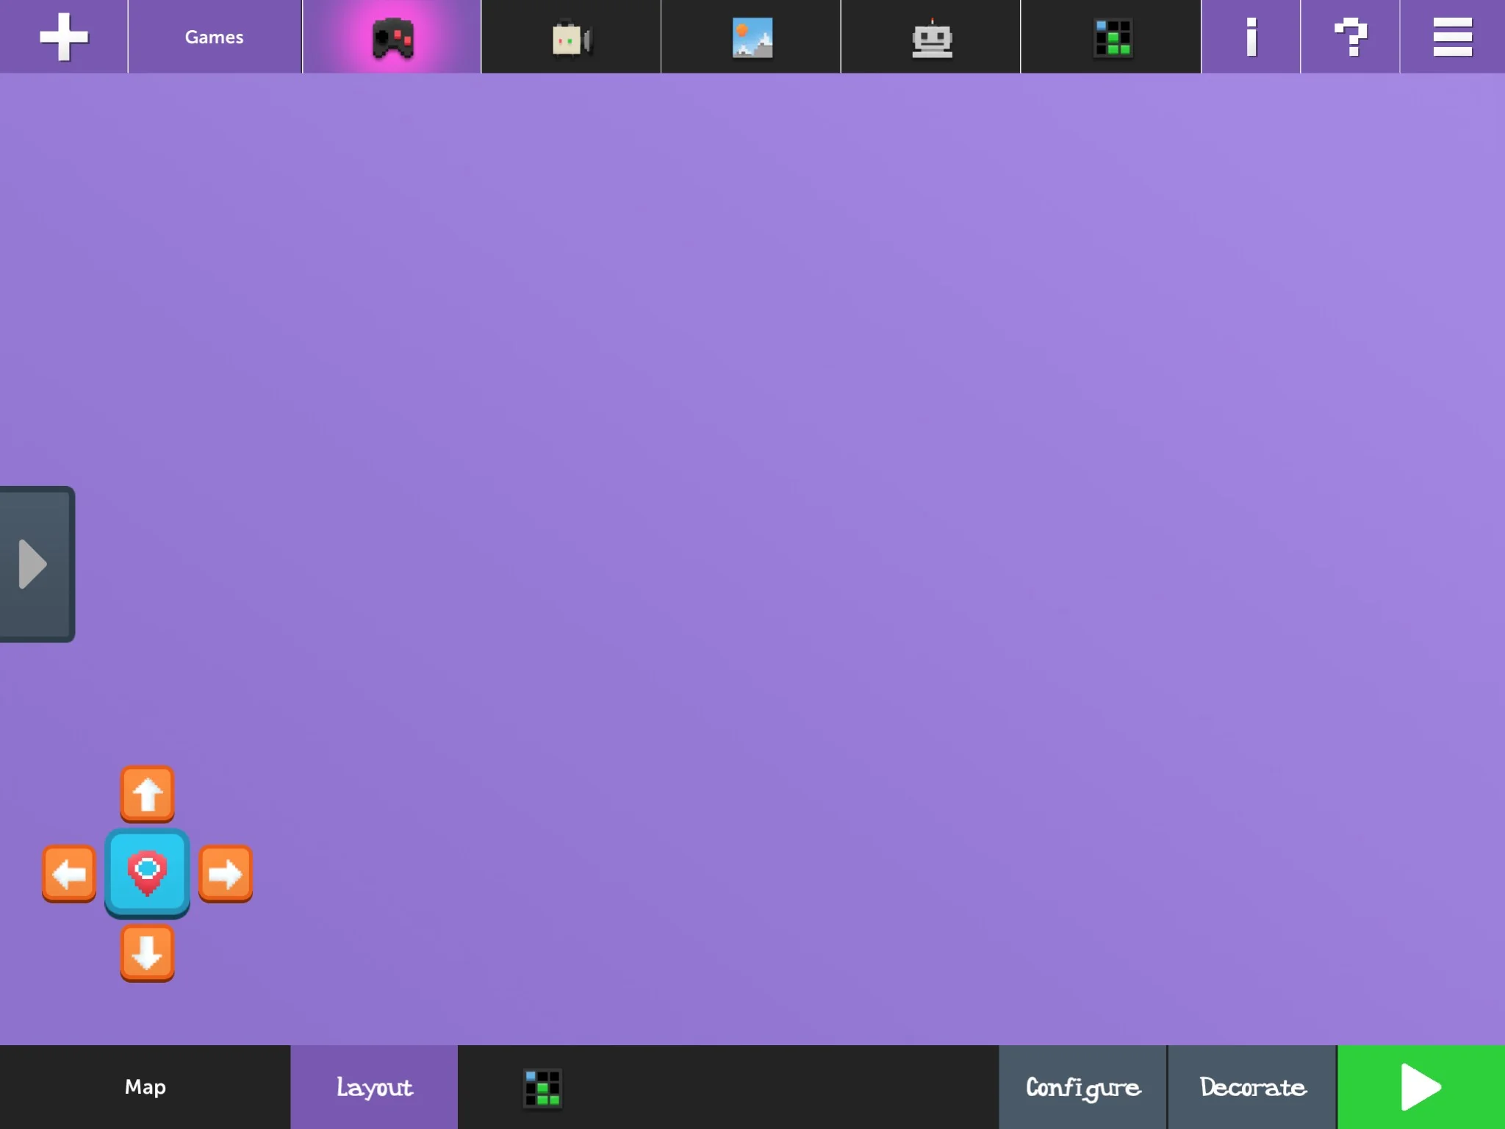Move right with the orange right arrow
Image resolution: width=1505 pixels, height=1129 pixels.
(226, 874)
